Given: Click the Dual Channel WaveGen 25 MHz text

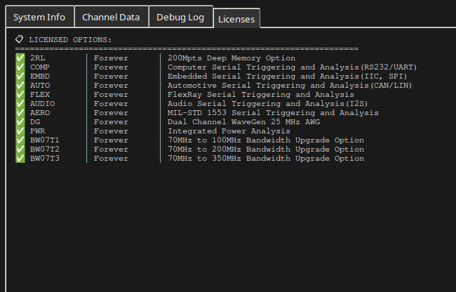Looking at the screenshot, I should (234, 122).
